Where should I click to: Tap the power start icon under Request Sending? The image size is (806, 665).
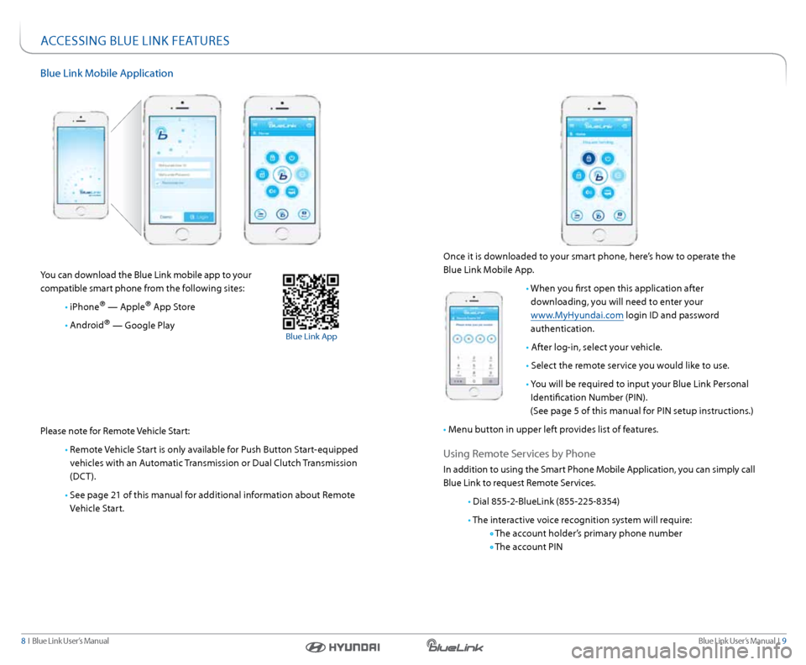(x=608, y=159)
